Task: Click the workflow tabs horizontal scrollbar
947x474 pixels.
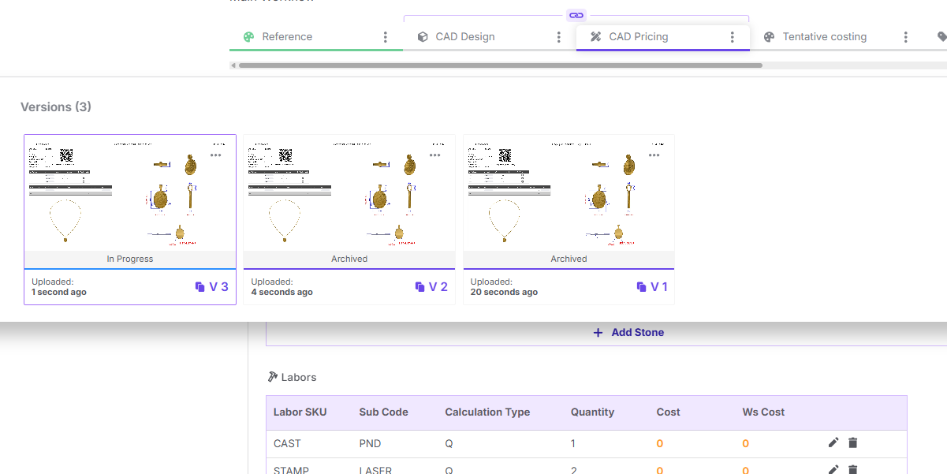Action: tap(500, 65)
